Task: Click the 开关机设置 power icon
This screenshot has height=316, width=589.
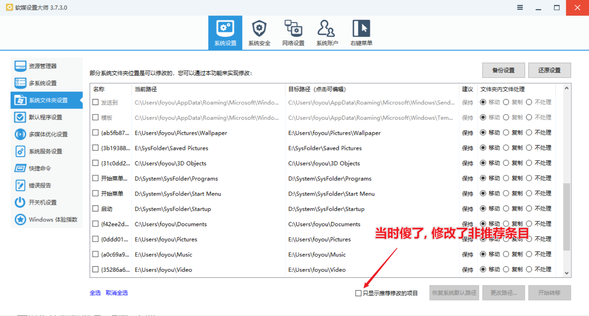Action: pyautogui.click(x=20, y=203)
